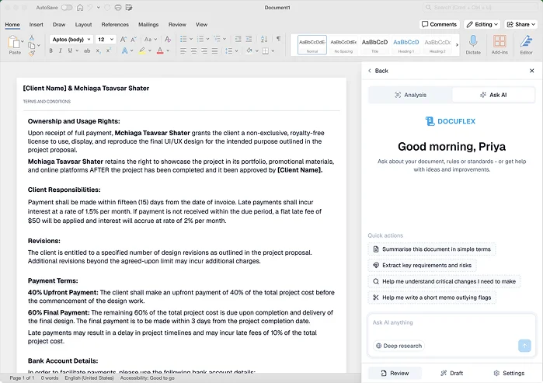Toggle Deep research mode
Viewport: 543px width, 383px height.
point(399,346)
